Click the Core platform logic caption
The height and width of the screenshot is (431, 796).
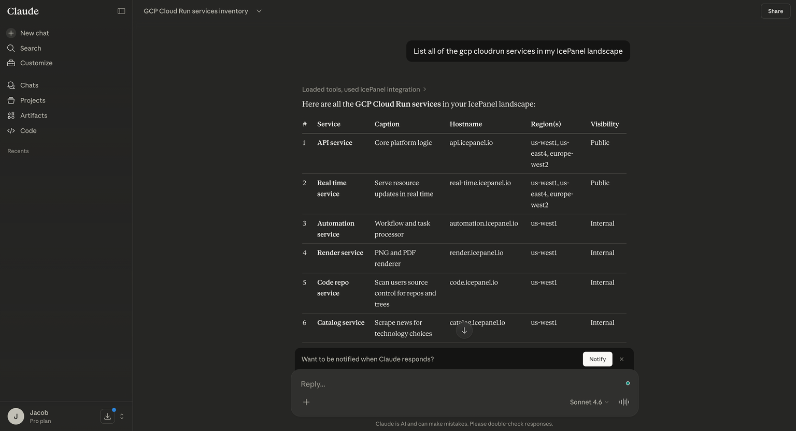(403, 143)
